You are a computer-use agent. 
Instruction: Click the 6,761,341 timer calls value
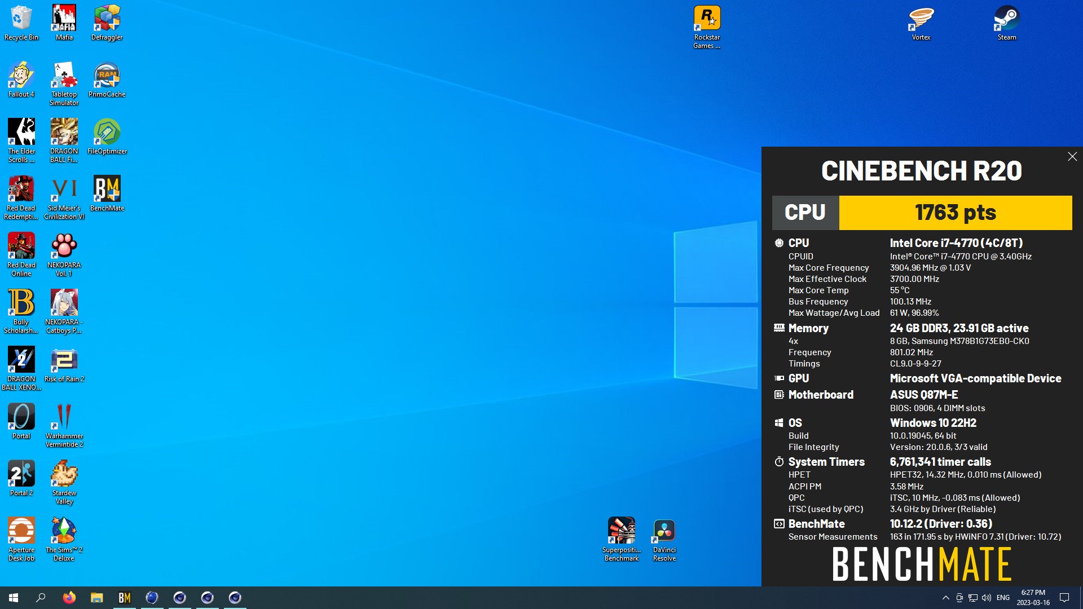coord(940,462)
